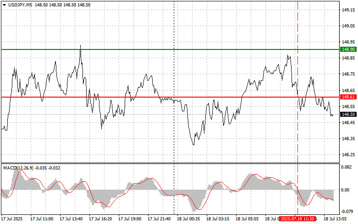Screen dimensions: 358x224
Task: Select the red 148.61 price level label
Action: pyautogui.click(x=348, y=97)
